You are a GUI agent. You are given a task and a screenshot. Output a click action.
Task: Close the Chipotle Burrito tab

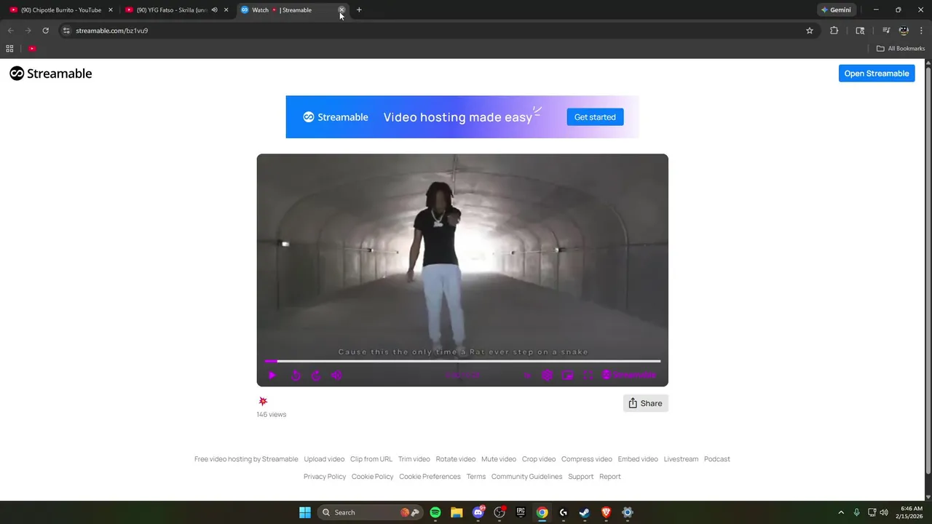click(x=111, y=10)
